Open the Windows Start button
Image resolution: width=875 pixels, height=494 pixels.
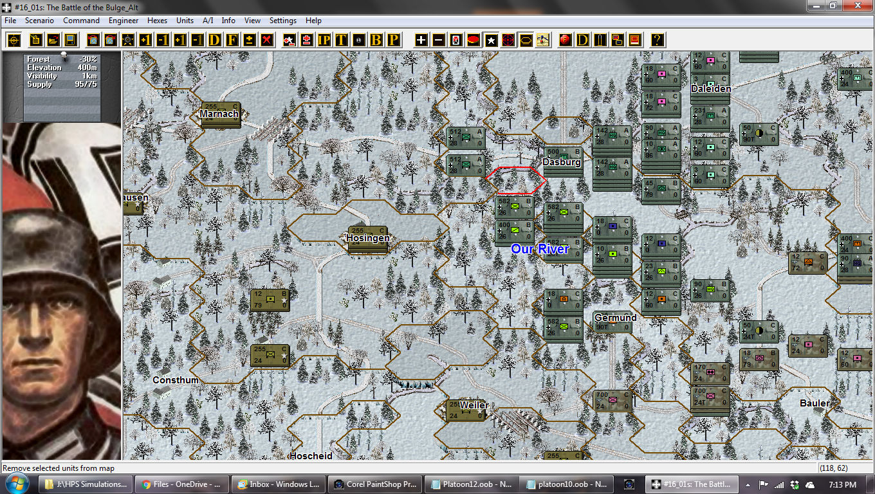coord(15,484)
